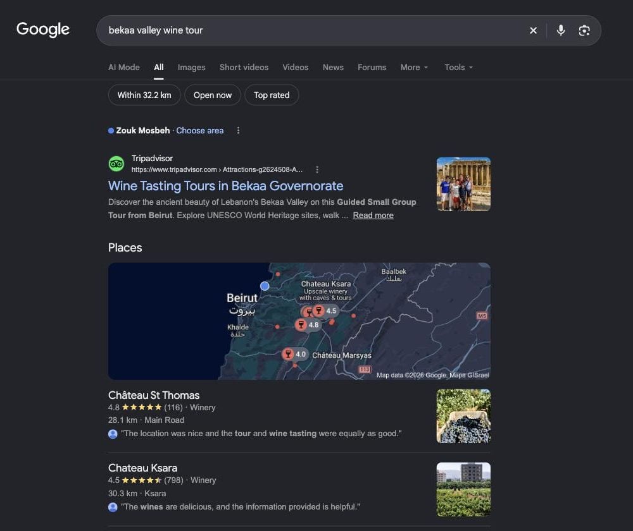Click Chateau Ksara star rating
The width and height of the screenshot is (633, 531).
(142, 480)
